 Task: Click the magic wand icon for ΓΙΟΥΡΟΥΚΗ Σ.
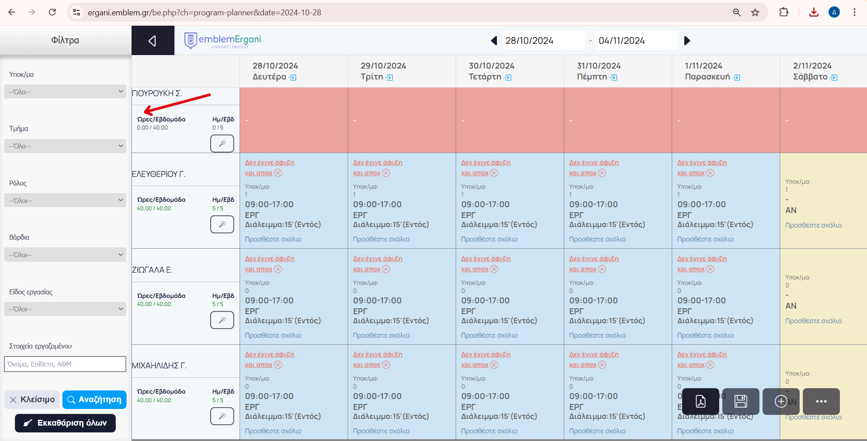tap(222, 144)
